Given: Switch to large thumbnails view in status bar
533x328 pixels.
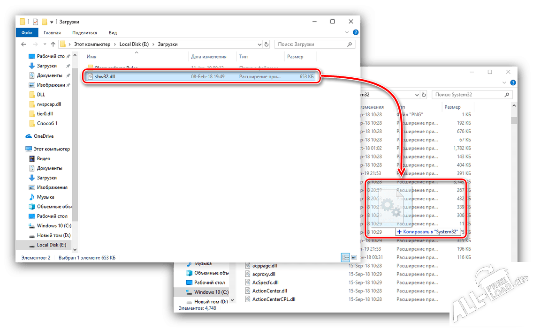Looking at the screenshot, I should (354, 258).
